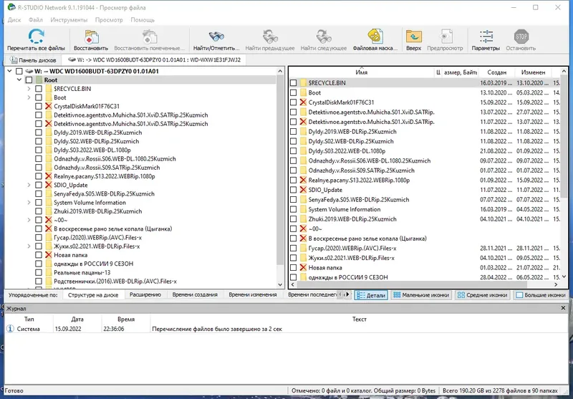Open the Инструменты menu
The width and height of the screenshot is (573, 399).
pyautogui.click(x=69, y=20)
